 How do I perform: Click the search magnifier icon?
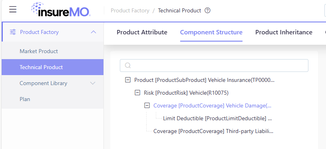point(128,66)
